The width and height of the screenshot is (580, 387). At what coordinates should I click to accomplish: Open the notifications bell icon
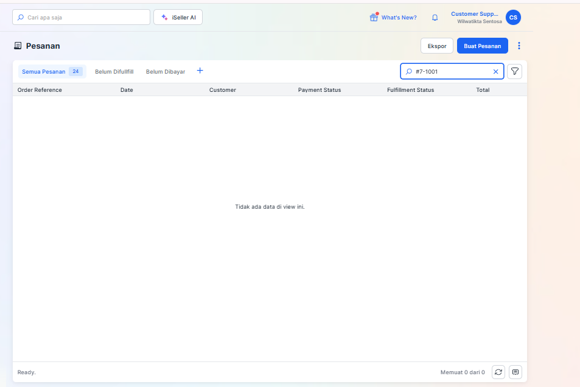tap(435, 18)
